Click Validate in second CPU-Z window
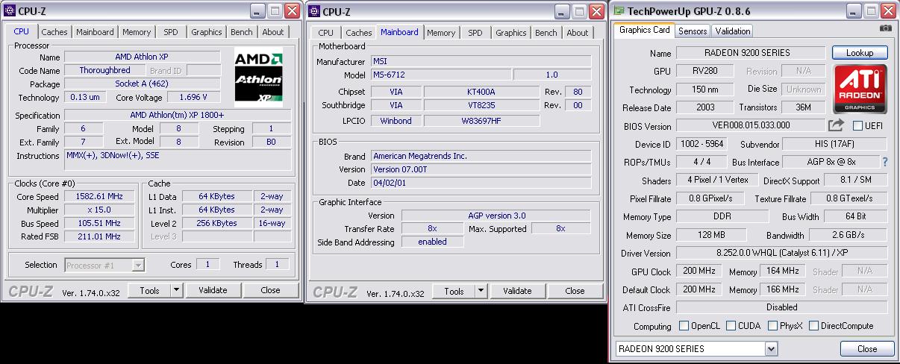 pyautogui.click(x=517, y=291)
